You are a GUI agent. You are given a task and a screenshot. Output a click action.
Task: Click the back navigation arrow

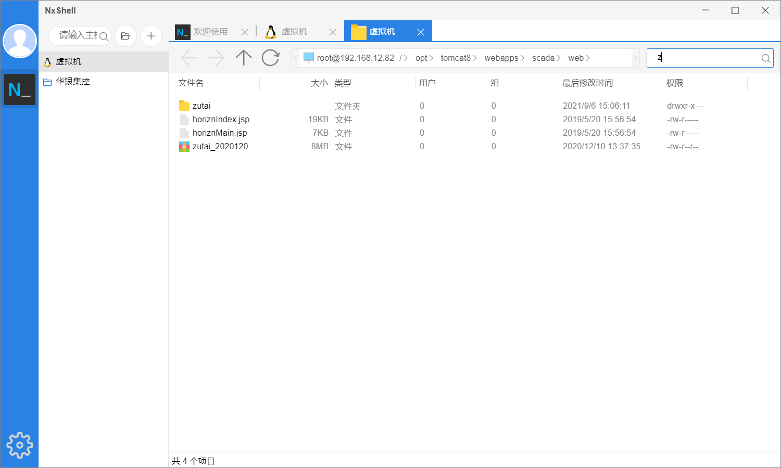pyautogui.click(x=189, y=58)
